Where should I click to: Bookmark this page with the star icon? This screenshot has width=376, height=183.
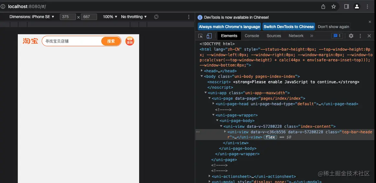334,7
